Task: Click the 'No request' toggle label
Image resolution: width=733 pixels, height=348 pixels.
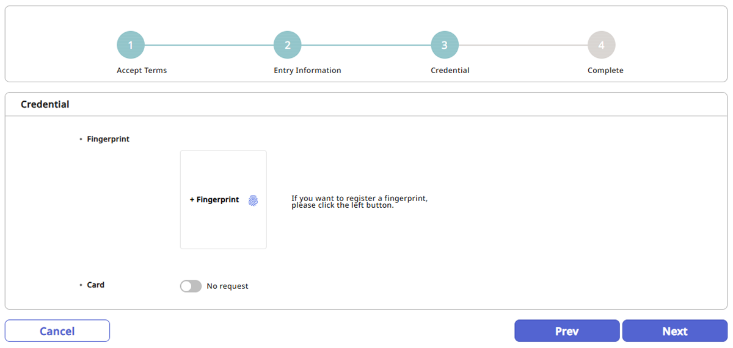Action: coord(227,286)
